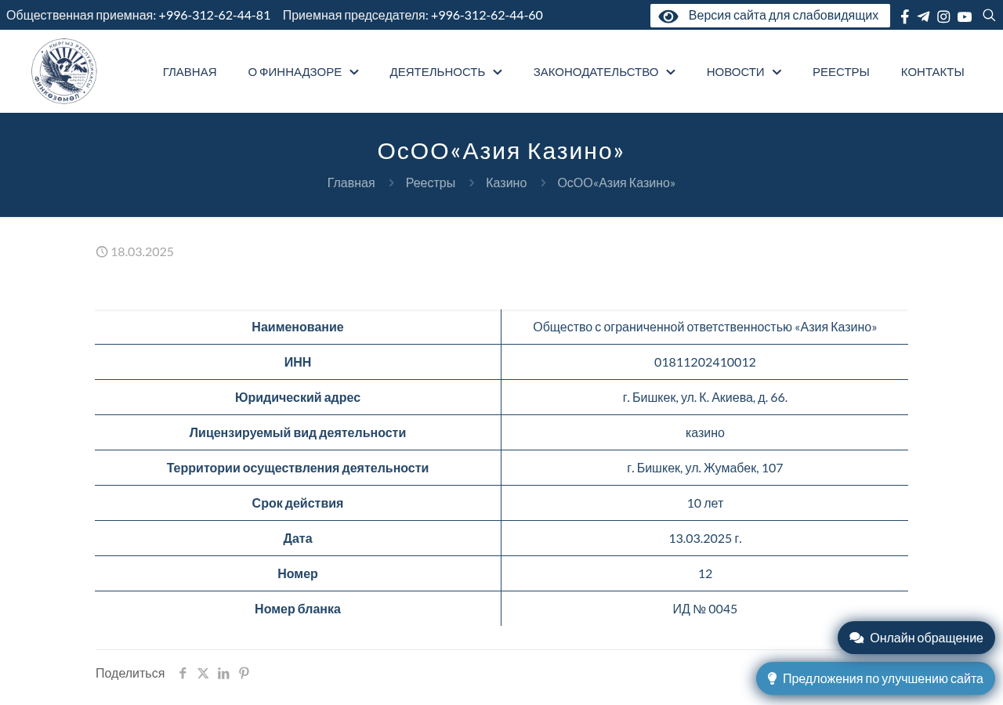1003x705 pixels.
Task: Click the «Лицензируемый вид деятельности» row label
Action: (x=298, y=432)
